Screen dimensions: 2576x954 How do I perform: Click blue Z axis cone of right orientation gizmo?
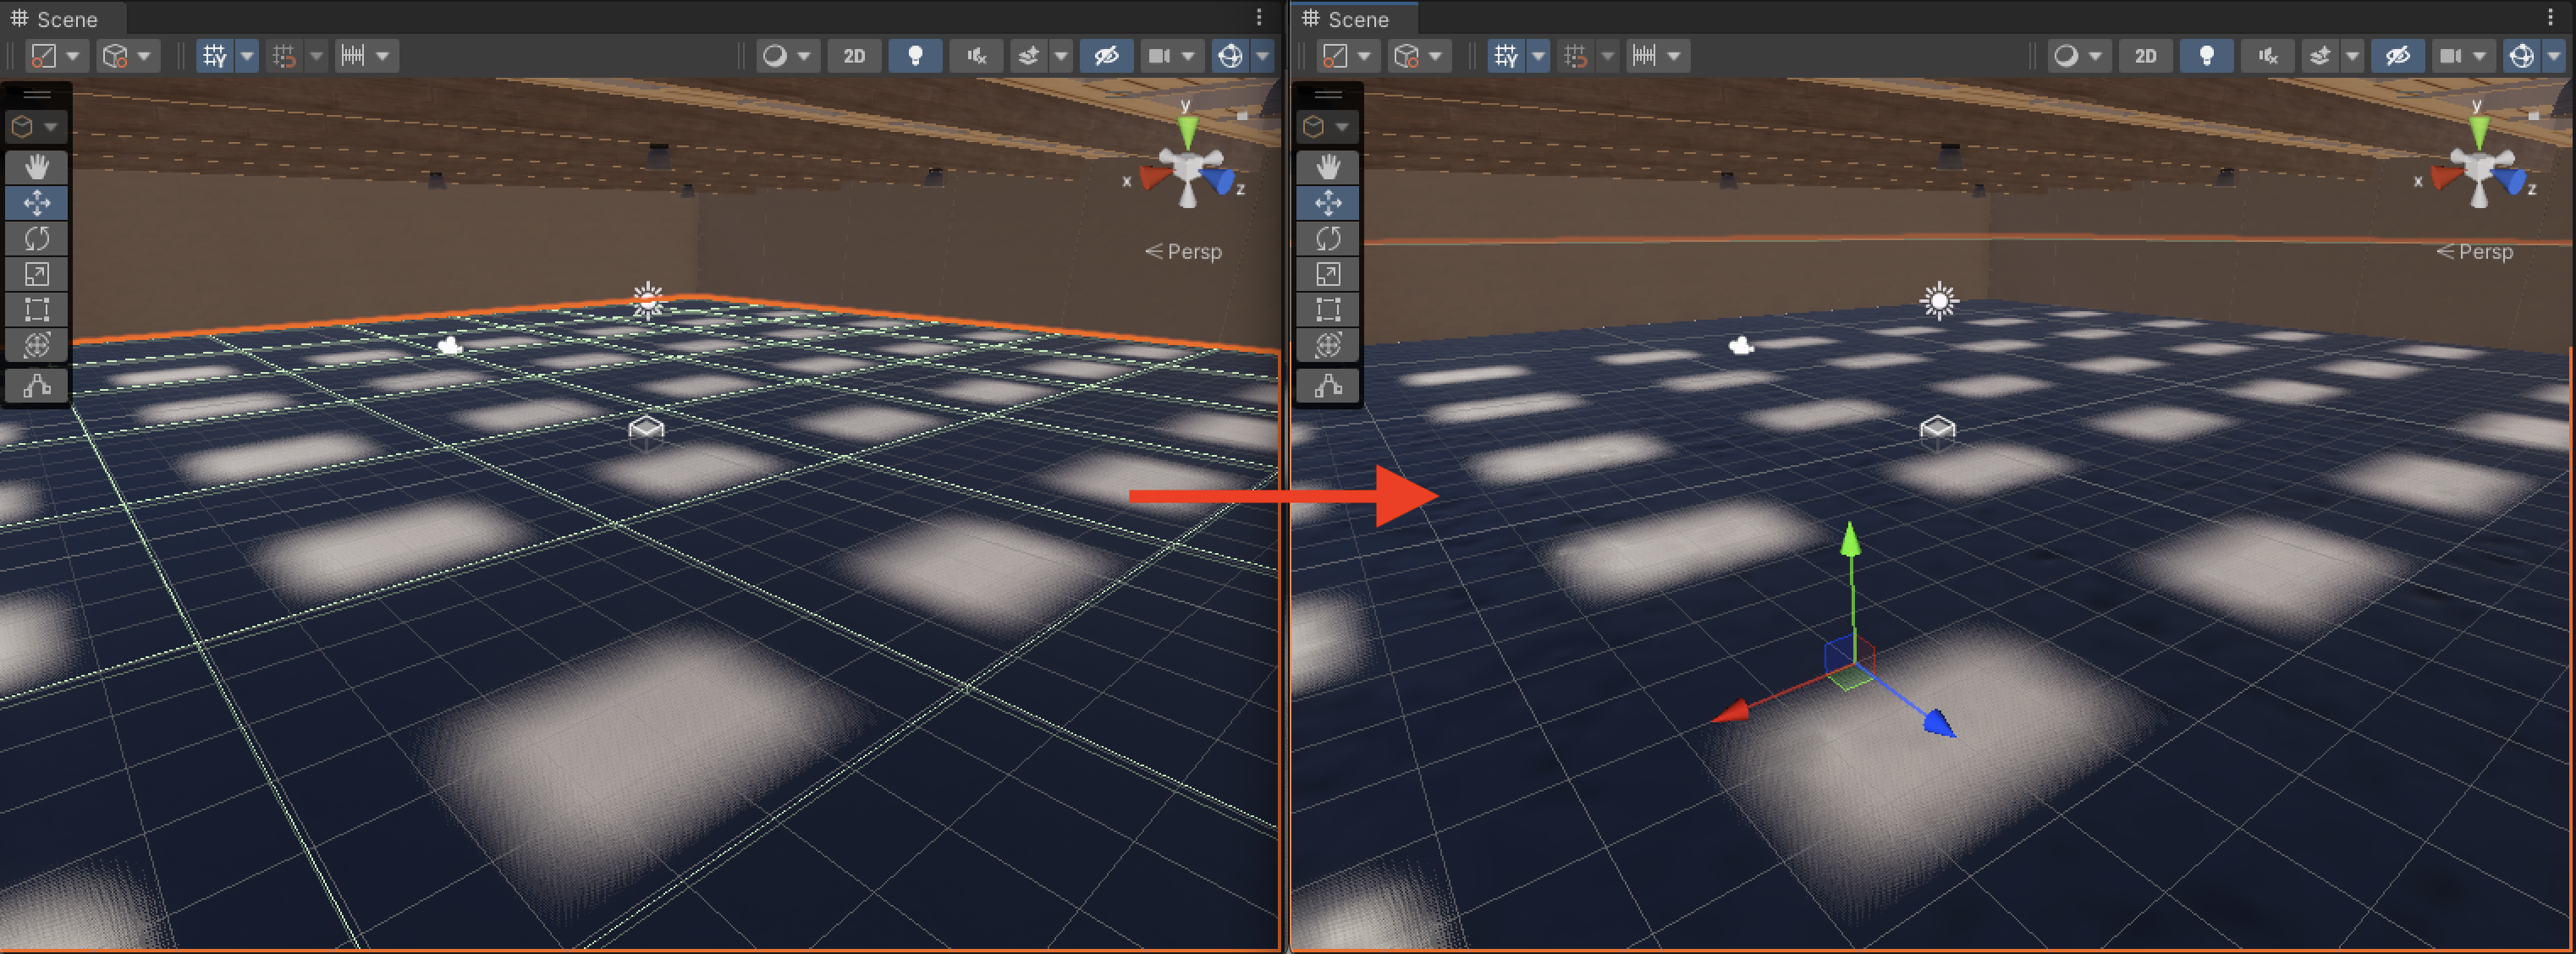point(2511,181)
